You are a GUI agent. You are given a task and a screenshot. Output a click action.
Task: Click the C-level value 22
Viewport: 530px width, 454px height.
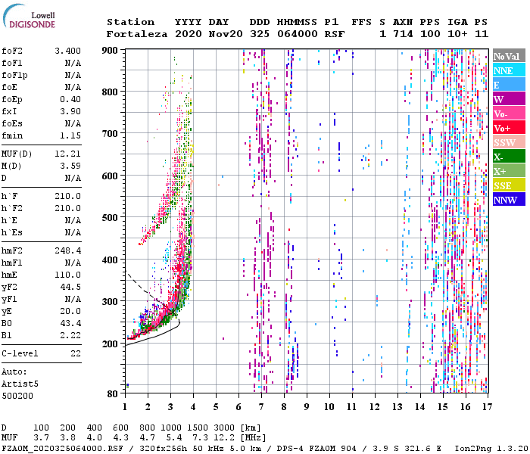pyautogui.click(x=76, y=353)
